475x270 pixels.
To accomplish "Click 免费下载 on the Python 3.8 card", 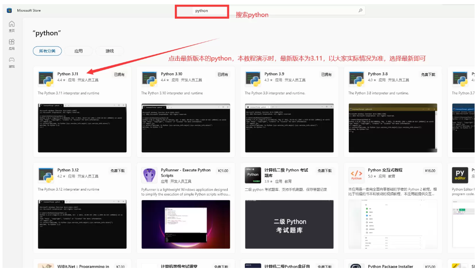I will (x=428, y=74).
